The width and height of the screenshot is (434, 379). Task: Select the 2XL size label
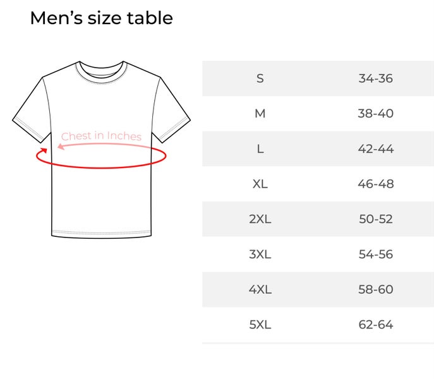(260, 219)
